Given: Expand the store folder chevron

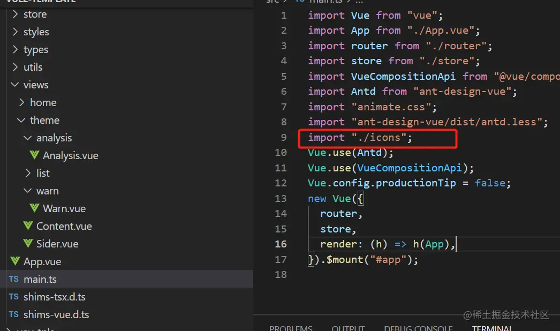Looking at the screenshot, I should point(15,14).
